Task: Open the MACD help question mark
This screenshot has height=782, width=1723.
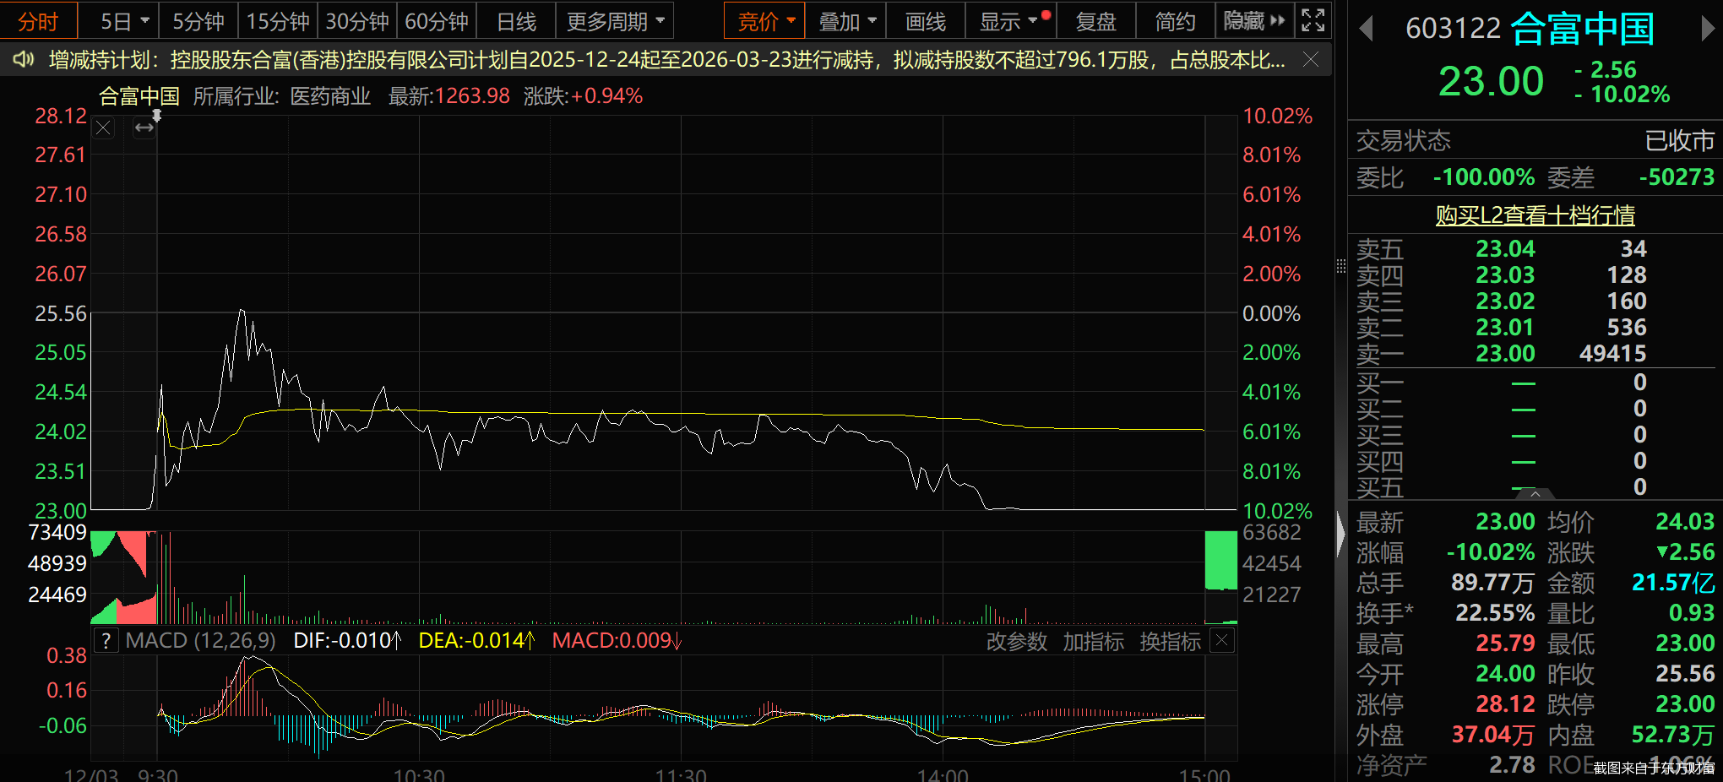Action: [106, 641]
